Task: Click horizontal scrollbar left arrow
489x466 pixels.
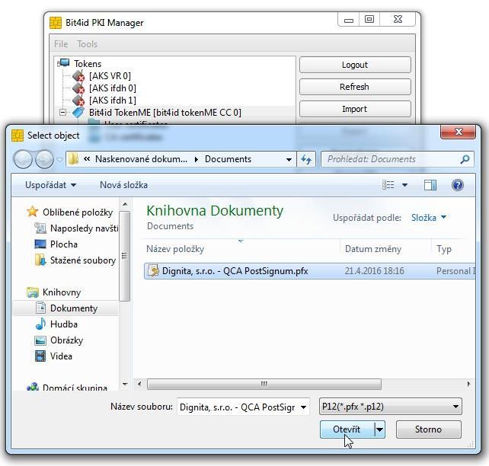Action: 139,384
